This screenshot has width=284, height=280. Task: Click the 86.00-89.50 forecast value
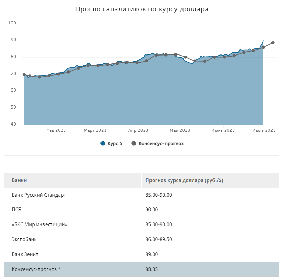tap(159, 239)
